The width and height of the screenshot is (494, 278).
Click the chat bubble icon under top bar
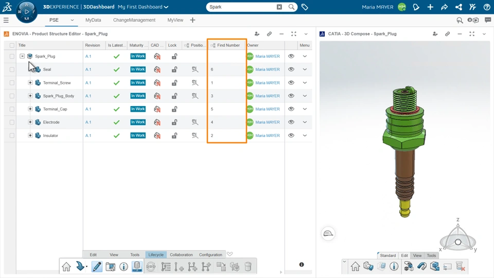pos(488,20)
